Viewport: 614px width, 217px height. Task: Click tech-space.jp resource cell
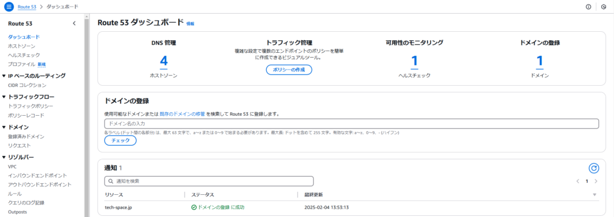(118, 207)
